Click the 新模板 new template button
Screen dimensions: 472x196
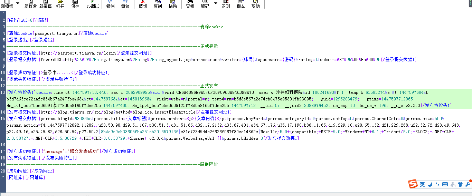click(x=7, y=4)
